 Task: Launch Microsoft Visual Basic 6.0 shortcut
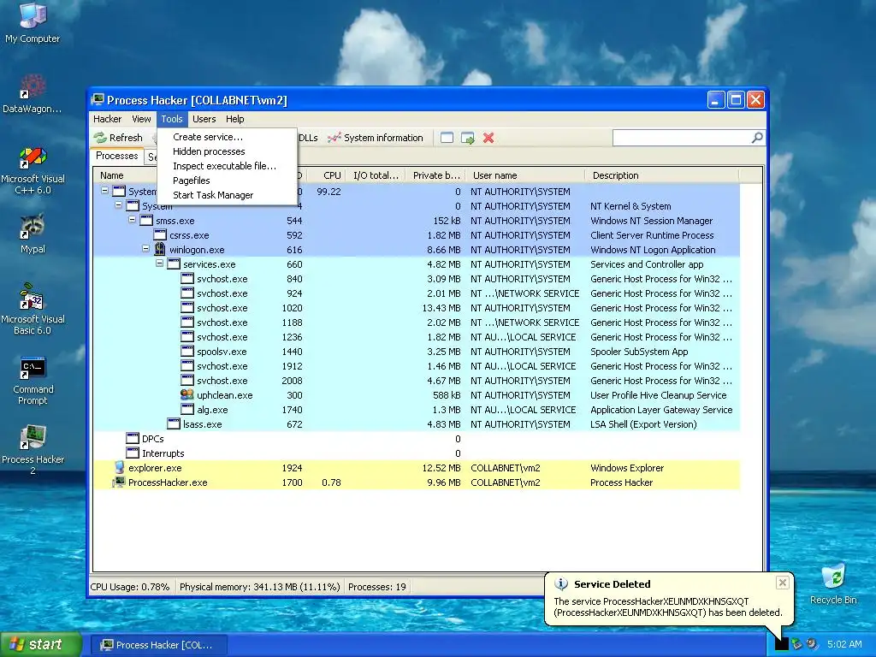33,309
